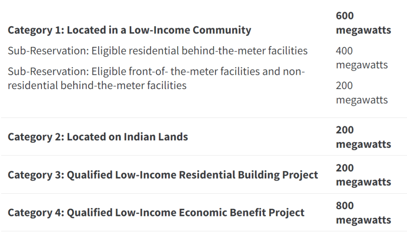This screenshot has width=407, height=235.
Task: Click Category 2: Located on Indian Lands
Action: (98, 137)
